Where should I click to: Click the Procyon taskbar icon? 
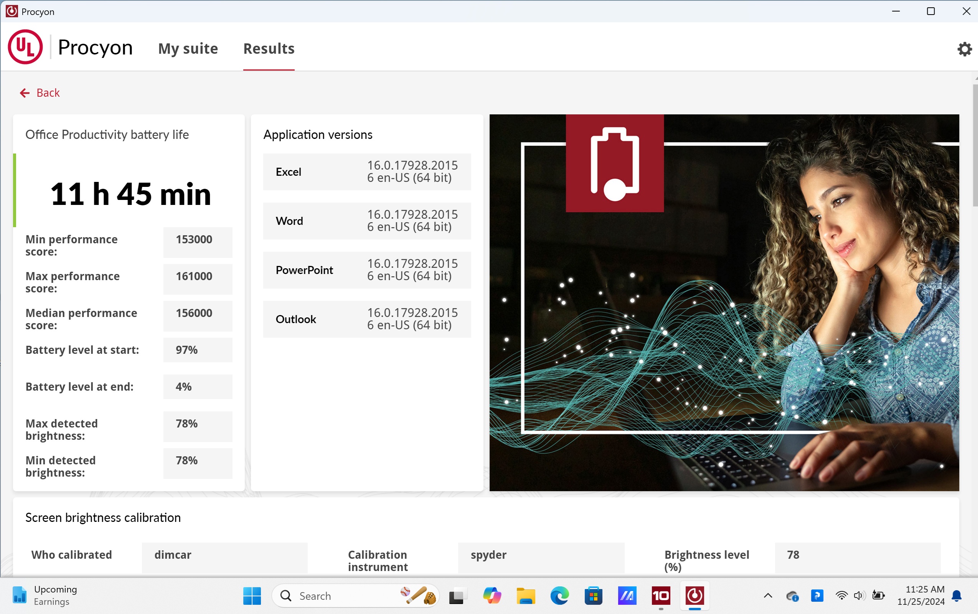[x=694, y=596]
